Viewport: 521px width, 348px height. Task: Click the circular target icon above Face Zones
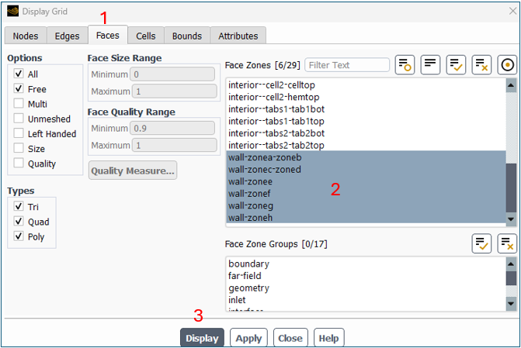click(x=507, y=65)
